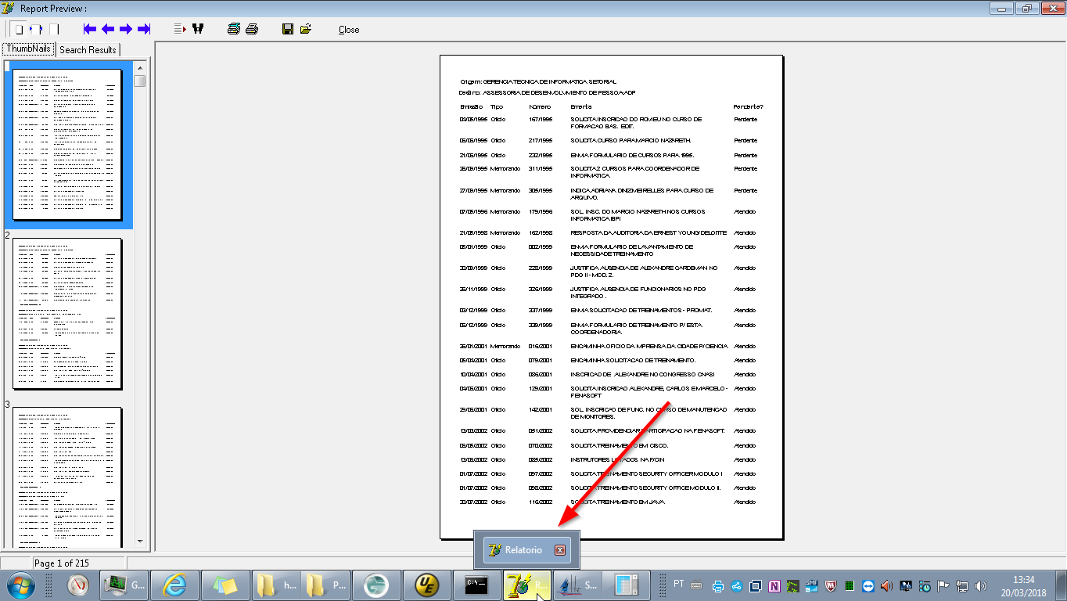Select the whole page zoom mode
The width and height of the screenshot is (1067, 601).
point(17,29)
